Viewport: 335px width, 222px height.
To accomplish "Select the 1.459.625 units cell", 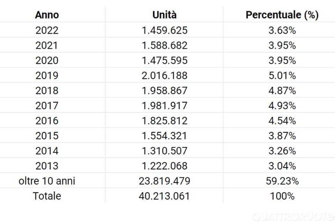I will tap(164, 30).
